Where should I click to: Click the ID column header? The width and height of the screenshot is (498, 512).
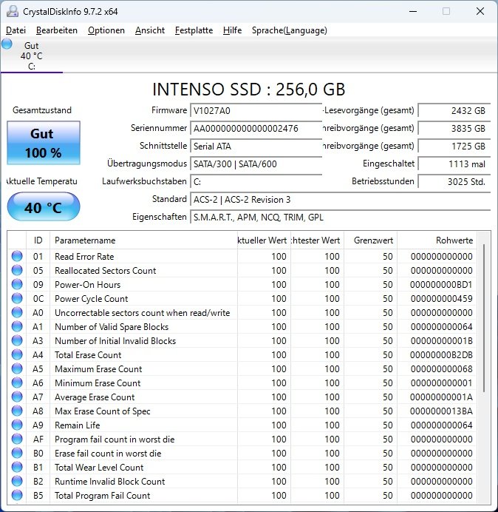pyautogui.click(x=38, y=240)
